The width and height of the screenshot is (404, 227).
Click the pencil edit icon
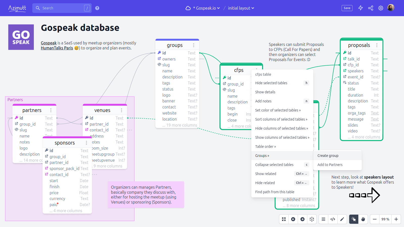[x=342, y=219]
